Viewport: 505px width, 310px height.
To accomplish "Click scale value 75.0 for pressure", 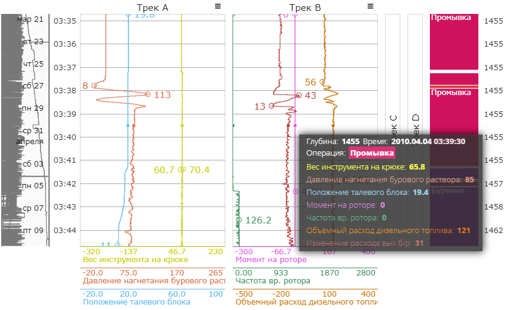I will [128, 273].
